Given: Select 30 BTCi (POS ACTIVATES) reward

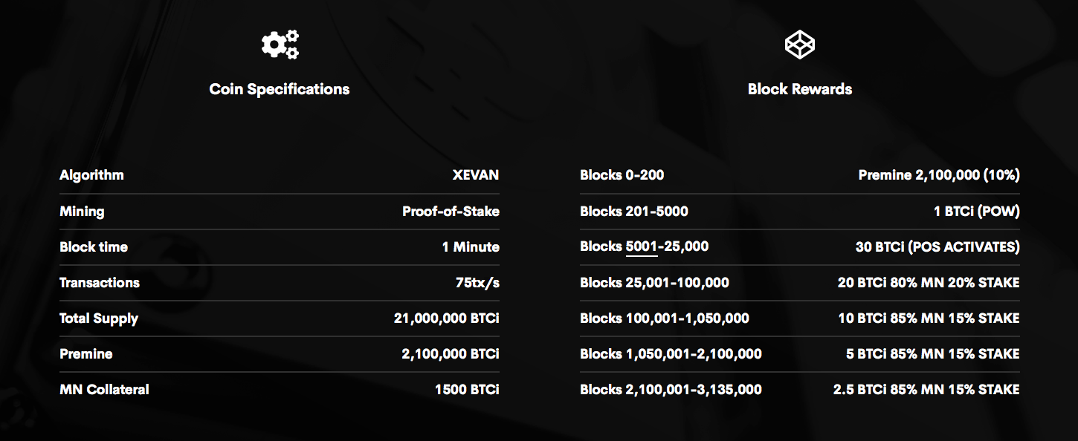Looking at the screenshot, I should (x=937, y=246).
